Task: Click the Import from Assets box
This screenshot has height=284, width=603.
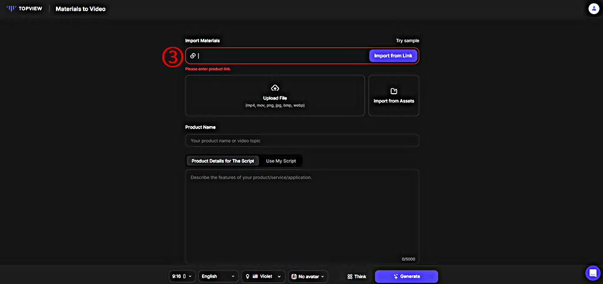Action: click(394, 95)
